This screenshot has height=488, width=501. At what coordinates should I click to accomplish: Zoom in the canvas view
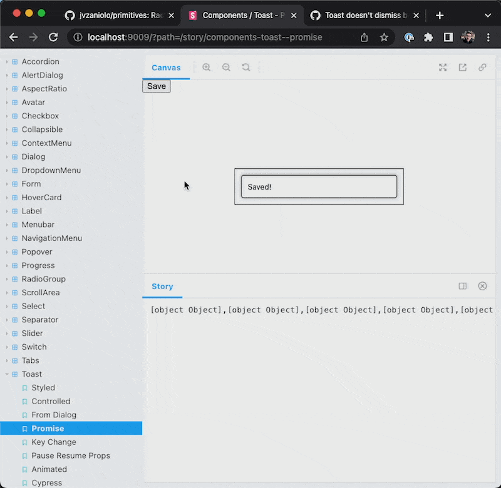[207, 67]
